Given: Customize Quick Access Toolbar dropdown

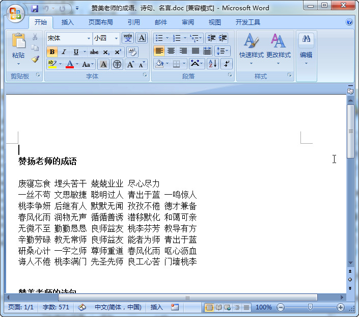Looking at the screenshot, I should click(x=77, y=9).
